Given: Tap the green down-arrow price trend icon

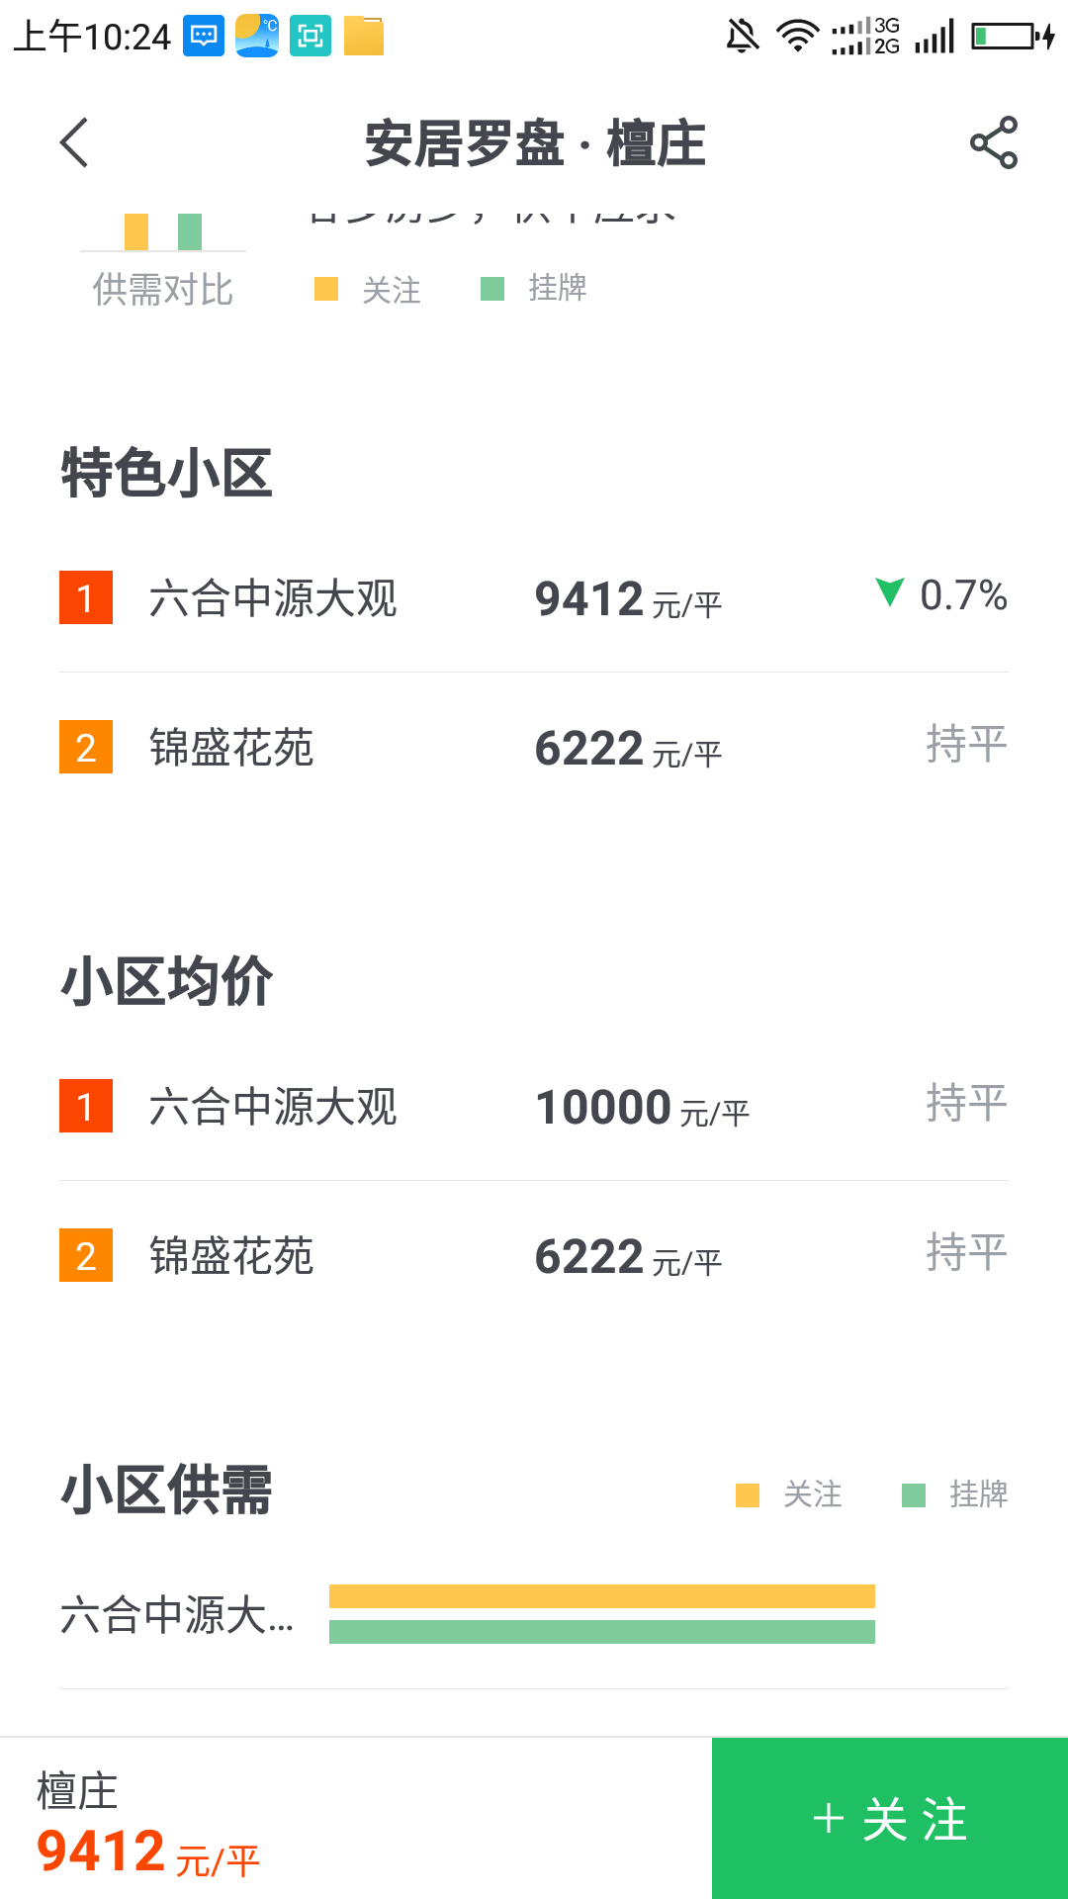Looking at the screenshot, I should (x=890, y=591).
